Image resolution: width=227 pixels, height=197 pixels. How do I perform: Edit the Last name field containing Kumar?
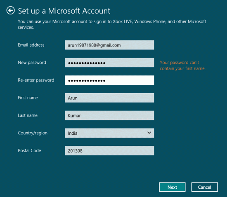point(109,115)
